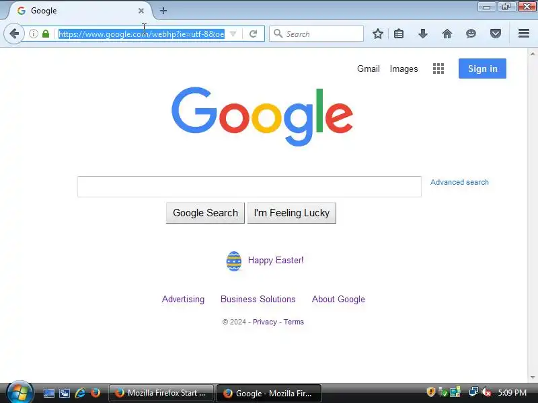Open Gmail link
The height and width of the screenshot is (403, 538).
tap(368, 69)
